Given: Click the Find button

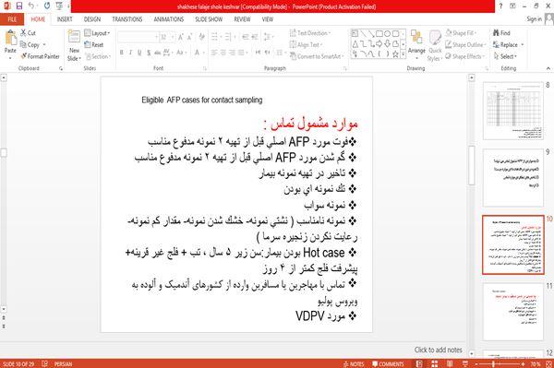Looking at the screenshot, I should pyautogui.click(x=501, y=33).
